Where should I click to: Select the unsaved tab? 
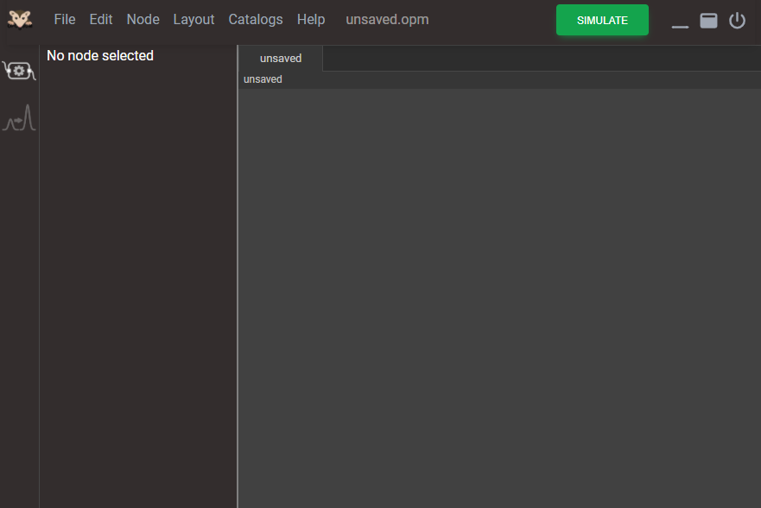pyautogui.click(x=281, y=58)
